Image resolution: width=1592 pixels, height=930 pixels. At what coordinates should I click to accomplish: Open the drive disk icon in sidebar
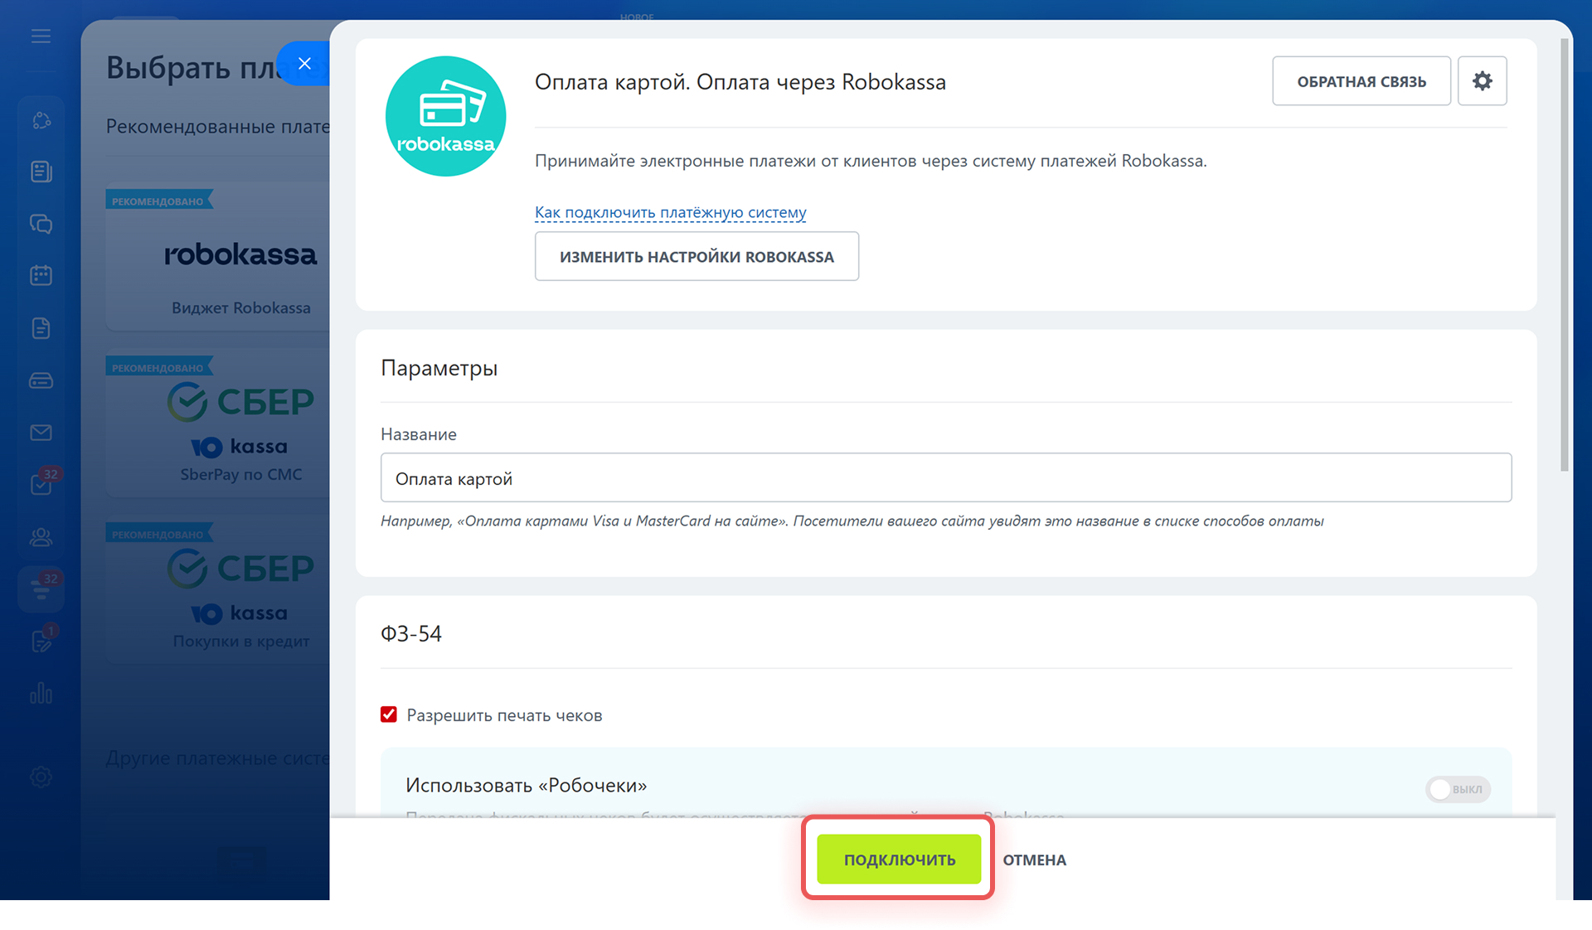pyautogui.click(x=41, y=380)
